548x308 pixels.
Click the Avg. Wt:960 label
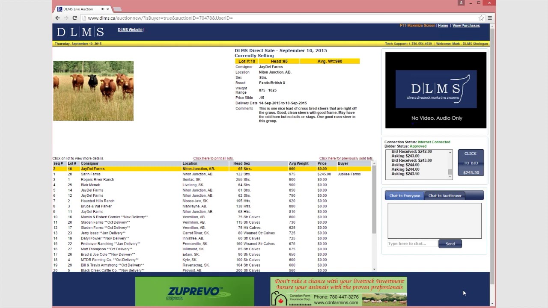click(330, 61)
